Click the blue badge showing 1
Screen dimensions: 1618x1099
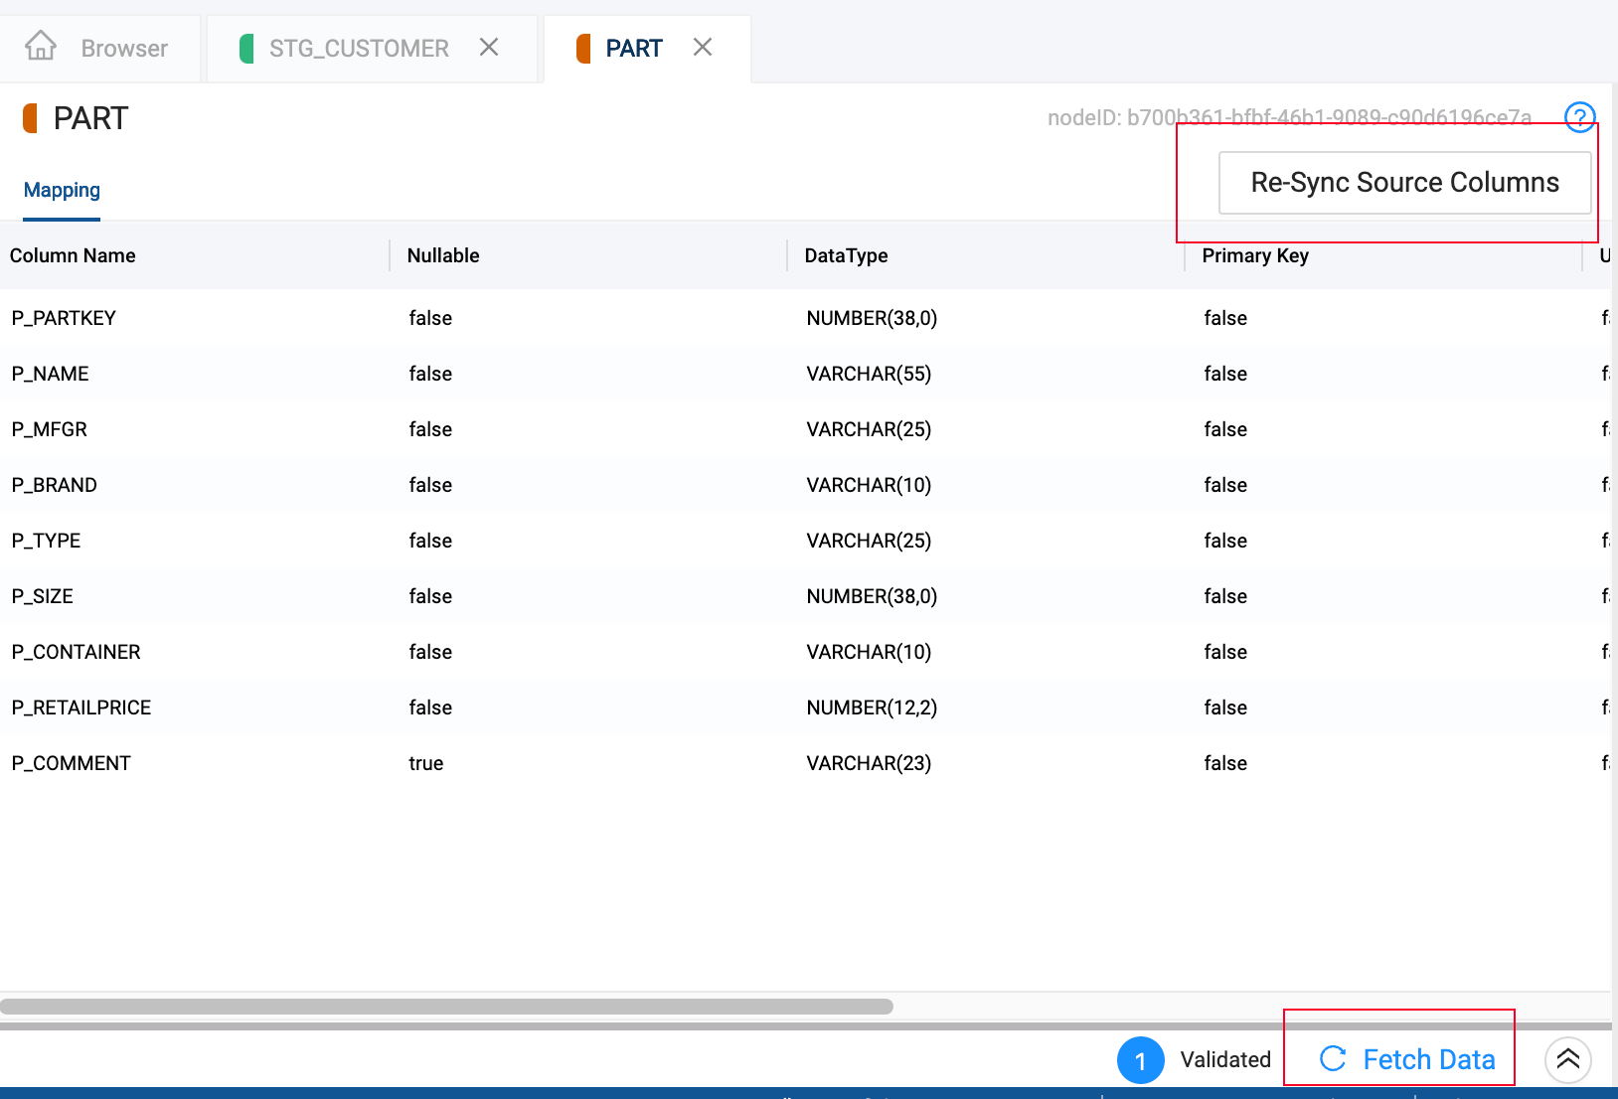[1141, 1060]
